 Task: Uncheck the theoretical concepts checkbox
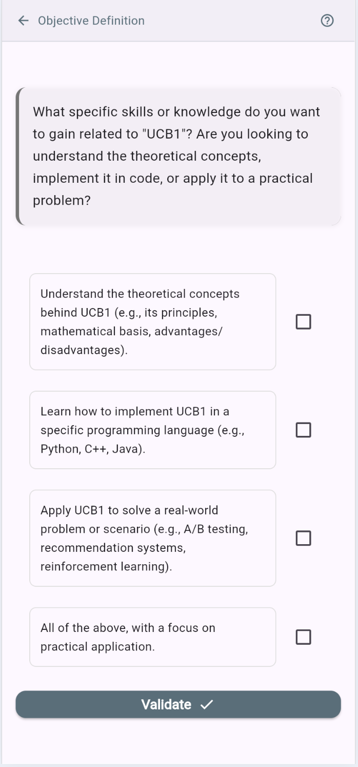pos(303,322)
